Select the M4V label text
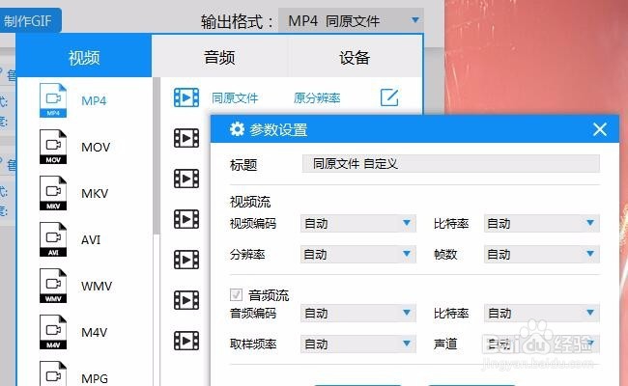628x386 pixels. pos(94,332)
